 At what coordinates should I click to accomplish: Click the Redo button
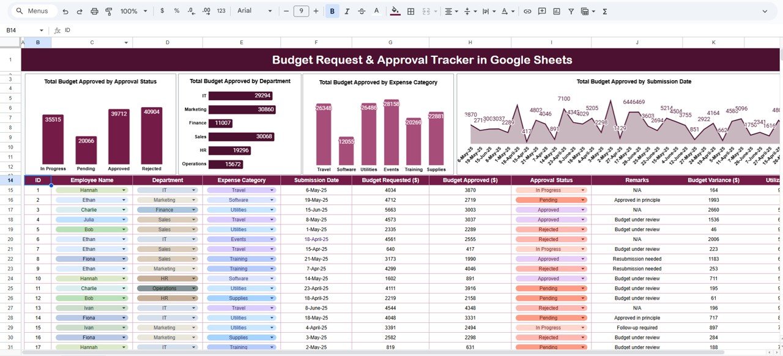tap(80, 11)
